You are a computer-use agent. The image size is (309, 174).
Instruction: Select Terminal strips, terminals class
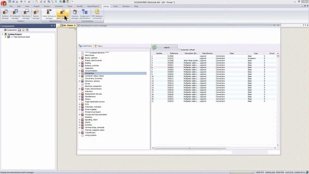95,128
